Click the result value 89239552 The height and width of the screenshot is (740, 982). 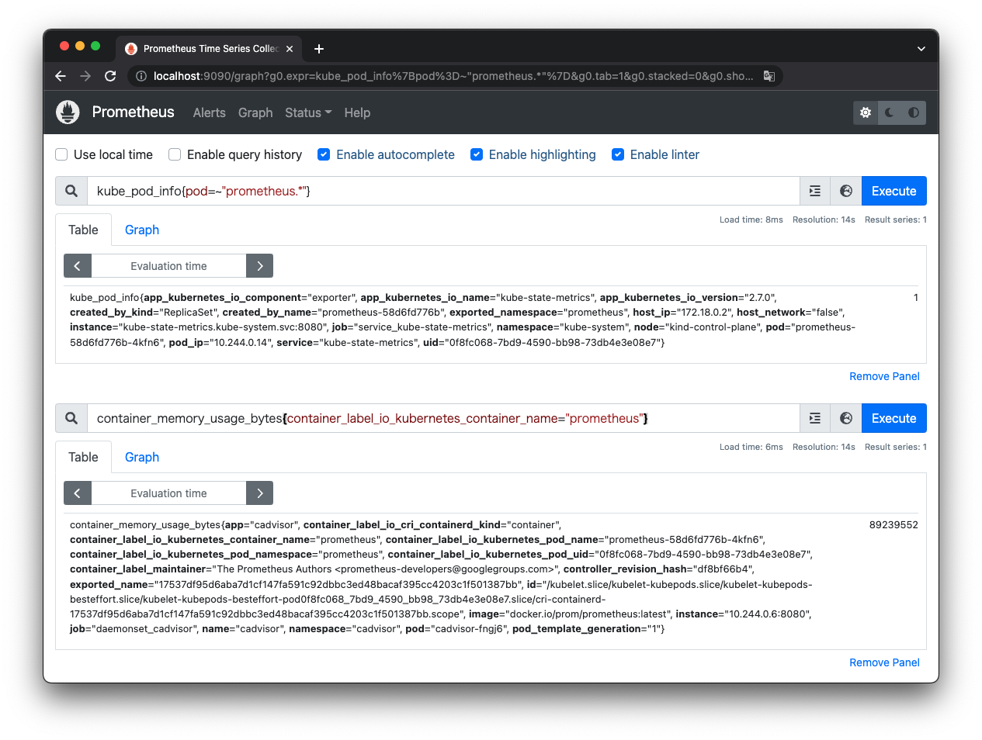tap(894, 525)
